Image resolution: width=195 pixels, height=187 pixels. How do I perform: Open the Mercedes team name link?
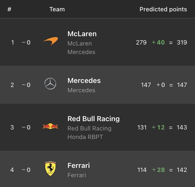point(84,81)
